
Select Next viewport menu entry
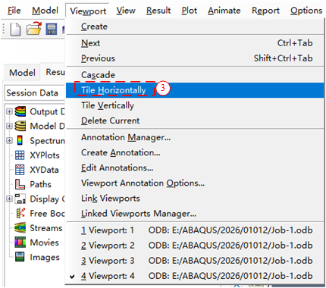[195, 43]
